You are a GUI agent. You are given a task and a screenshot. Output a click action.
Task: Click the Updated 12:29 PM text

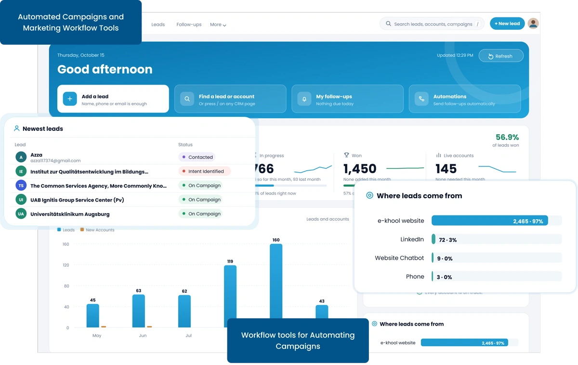pos(455,55)
